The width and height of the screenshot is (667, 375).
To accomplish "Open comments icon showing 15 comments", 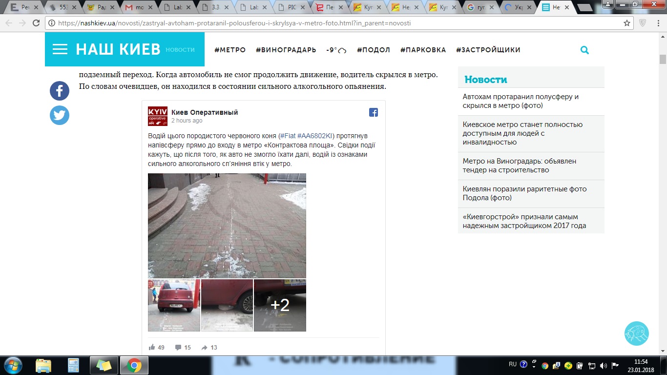I will (x=178, y=347).
